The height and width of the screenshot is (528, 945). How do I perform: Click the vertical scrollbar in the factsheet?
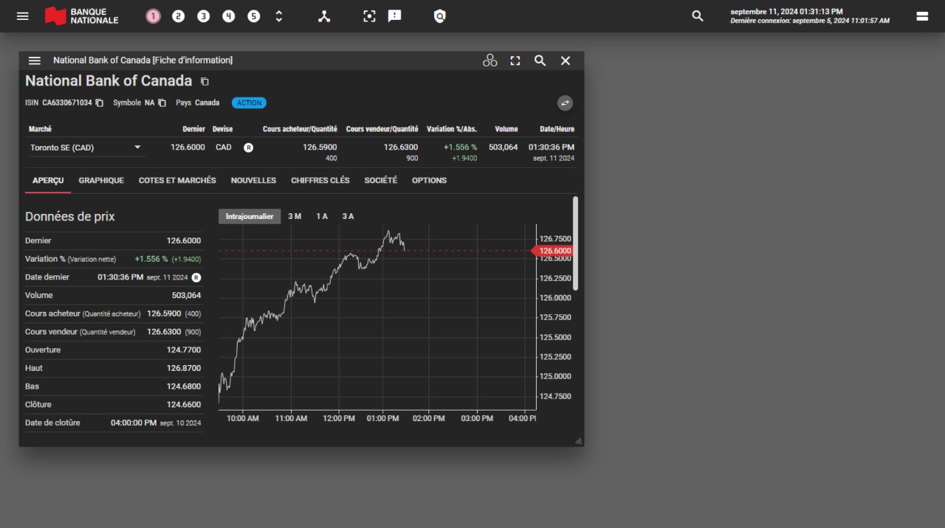575,243
